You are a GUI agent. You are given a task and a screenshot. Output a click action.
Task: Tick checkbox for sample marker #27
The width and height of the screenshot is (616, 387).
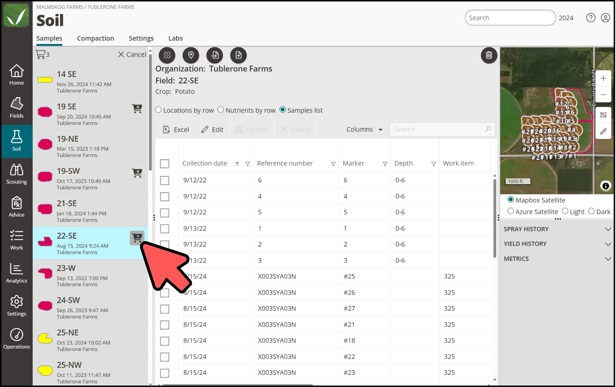[164, 309]
